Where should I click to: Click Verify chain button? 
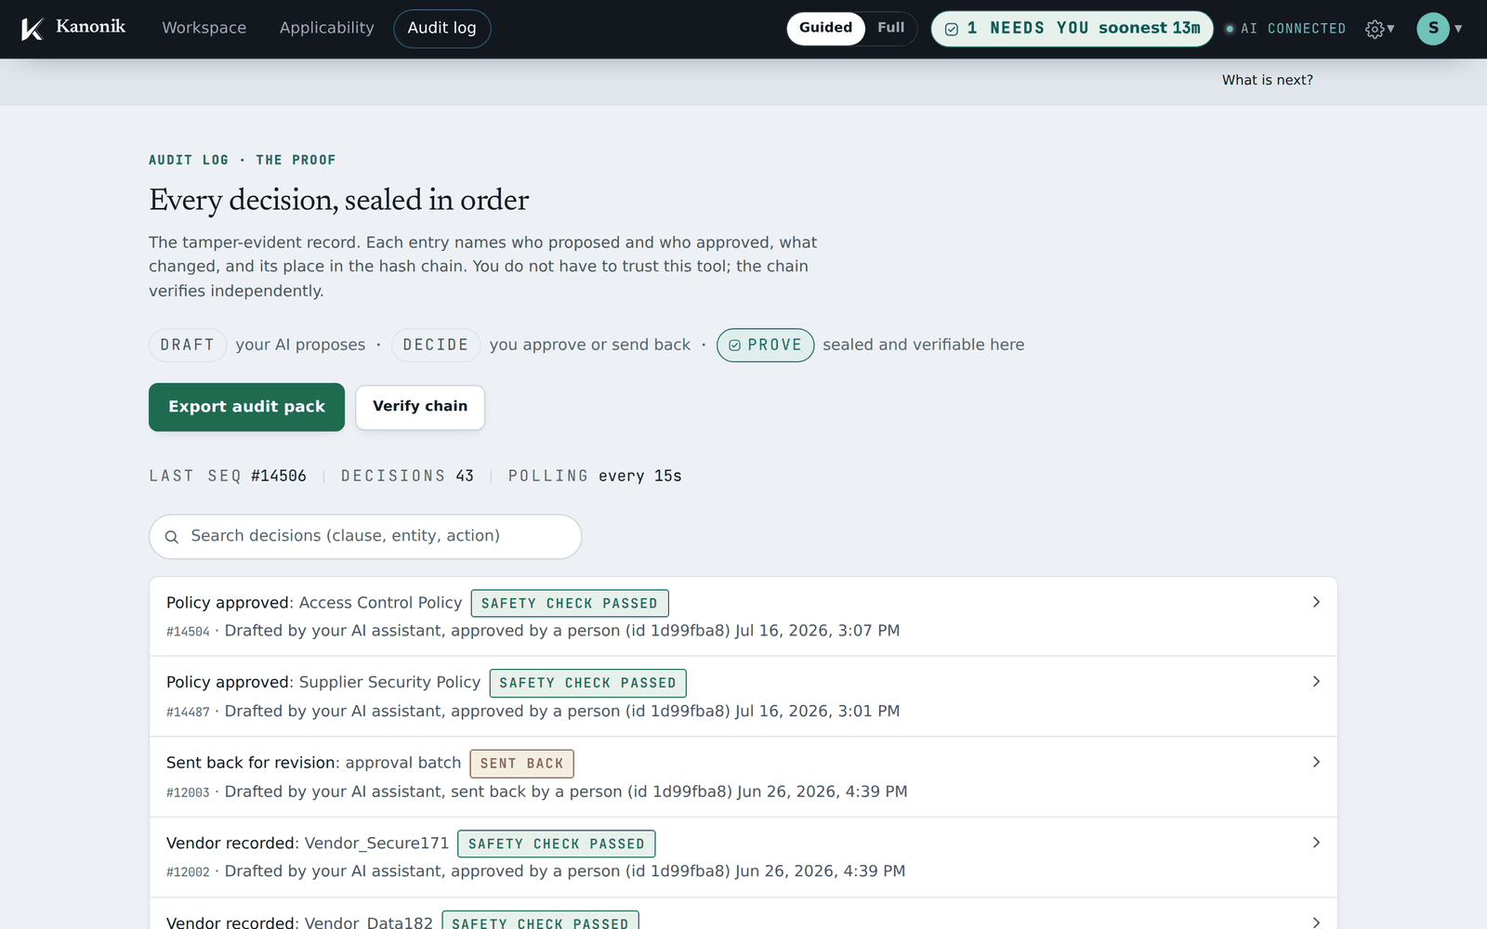[x=420, y=407]
